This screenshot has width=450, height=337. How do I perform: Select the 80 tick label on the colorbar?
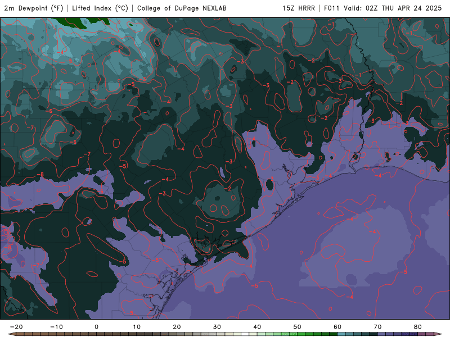[418, 327]
